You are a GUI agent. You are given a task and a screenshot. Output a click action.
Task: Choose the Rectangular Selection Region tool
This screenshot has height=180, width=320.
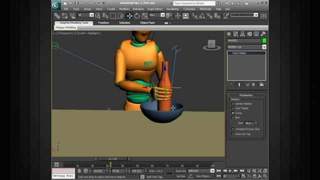tap(113, 15)
